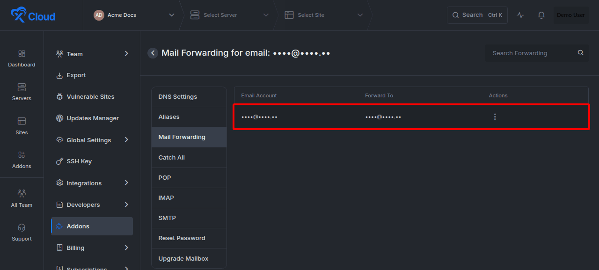Open the Demo User account menu
Screen dimensions: 599x270
pyautogui.click(x=571, y=15)
